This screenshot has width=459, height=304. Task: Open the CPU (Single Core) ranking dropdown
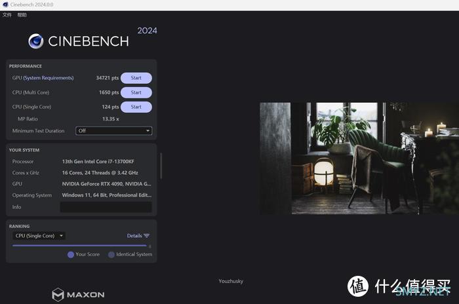(x=39, y=236)
